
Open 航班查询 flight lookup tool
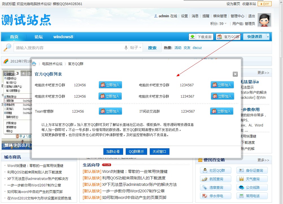click(216, 179)
